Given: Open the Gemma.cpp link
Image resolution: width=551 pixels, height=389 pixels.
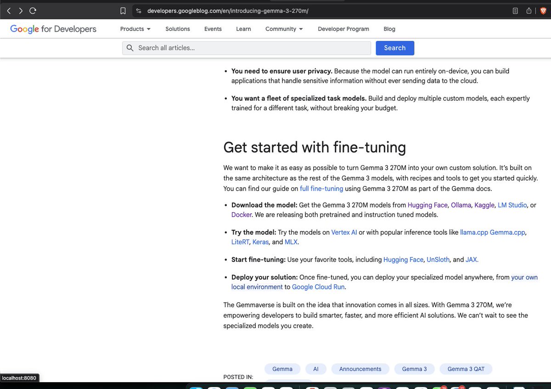Looking at the screenshot, I should [x=507, y=232].
